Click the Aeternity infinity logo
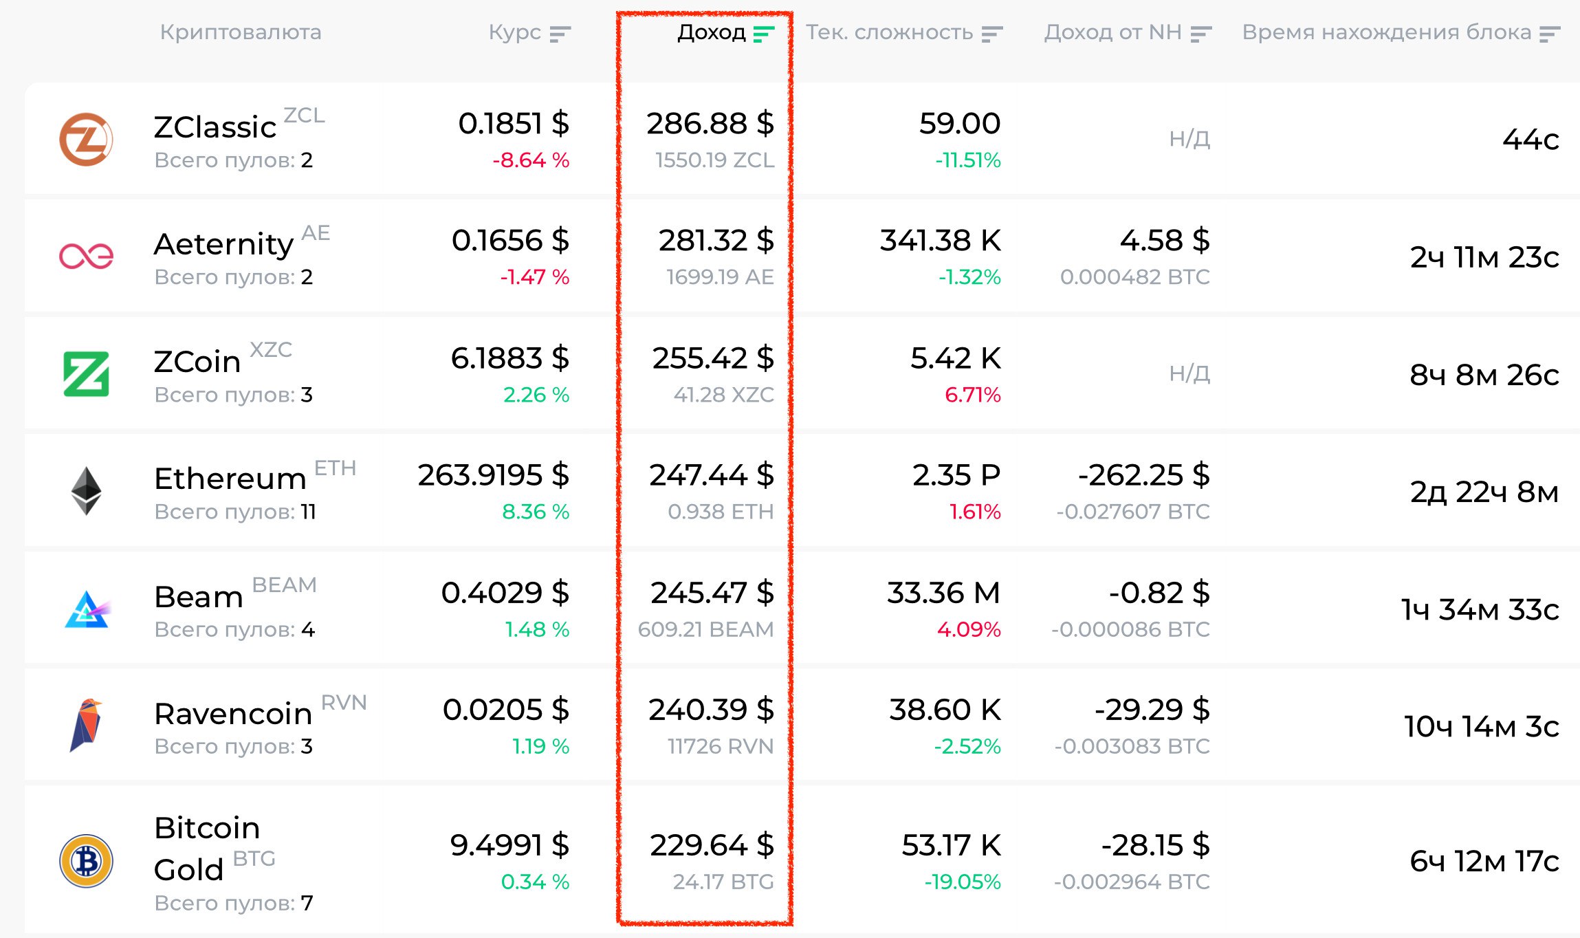1580x938 pixels. 86,257
